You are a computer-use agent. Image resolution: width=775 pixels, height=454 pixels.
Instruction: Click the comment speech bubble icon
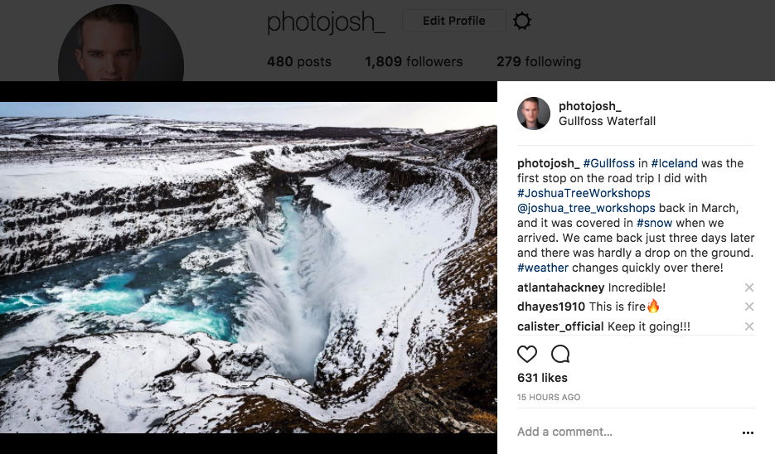click(x=560, y=355)
